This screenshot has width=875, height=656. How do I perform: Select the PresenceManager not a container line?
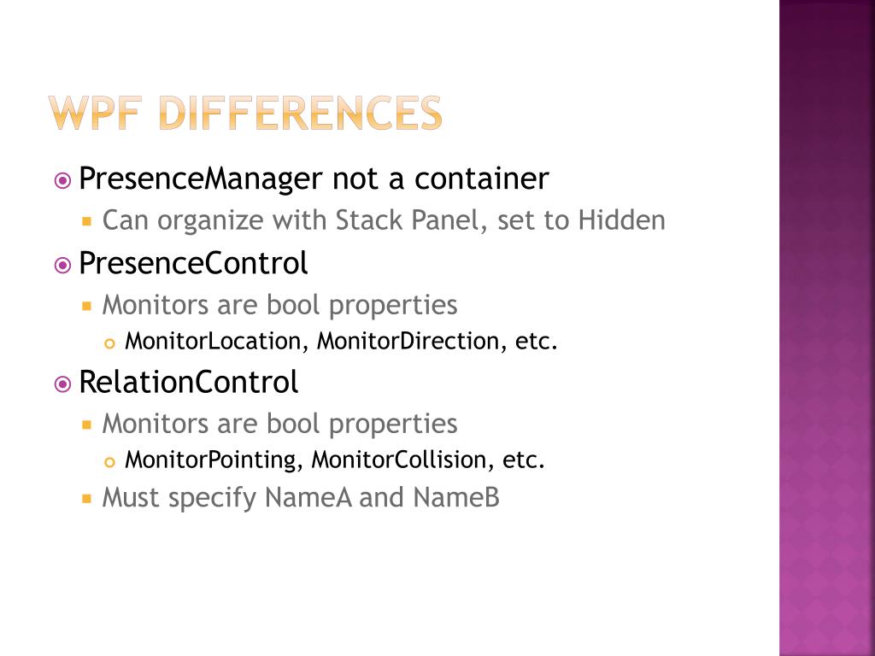(314, 179)
